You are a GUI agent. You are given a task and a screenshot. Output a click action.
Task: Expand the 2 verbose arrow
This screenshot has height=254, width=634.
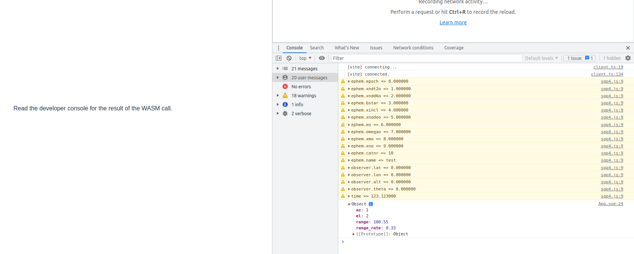pyautogui.click(x=278, y=113)
